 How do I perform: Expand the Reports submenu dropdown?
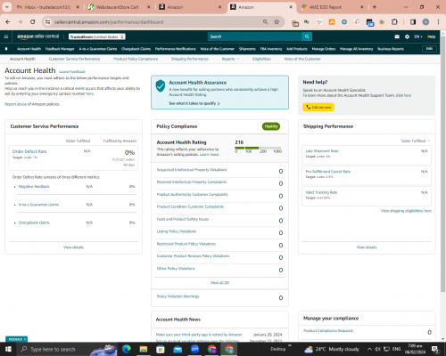(x=230, y=59)
